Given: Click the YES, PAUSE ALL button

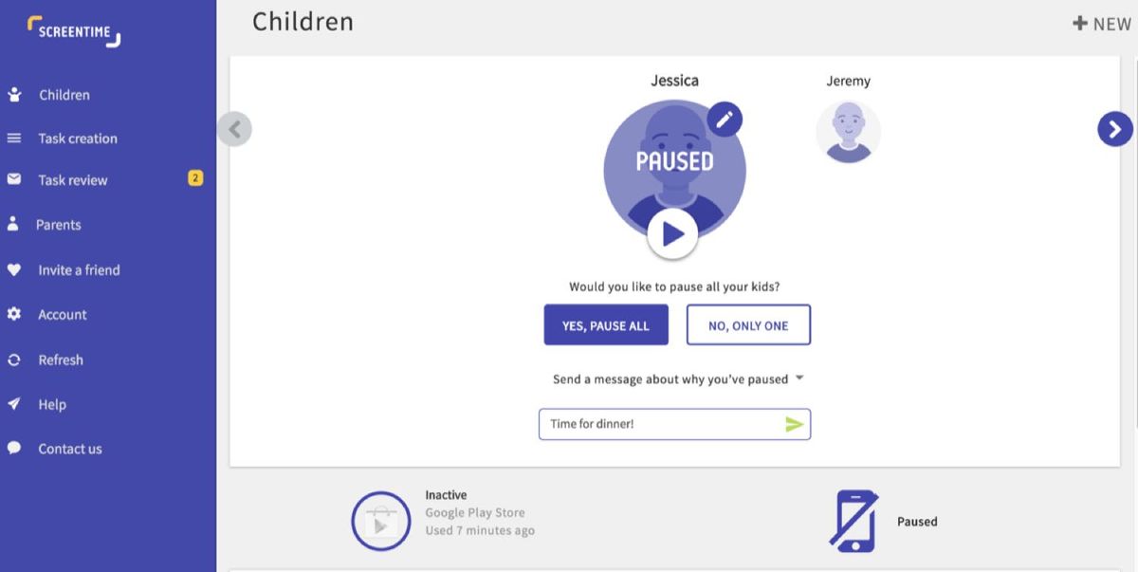Looking at the screenshot, I should tap(606, 324).
